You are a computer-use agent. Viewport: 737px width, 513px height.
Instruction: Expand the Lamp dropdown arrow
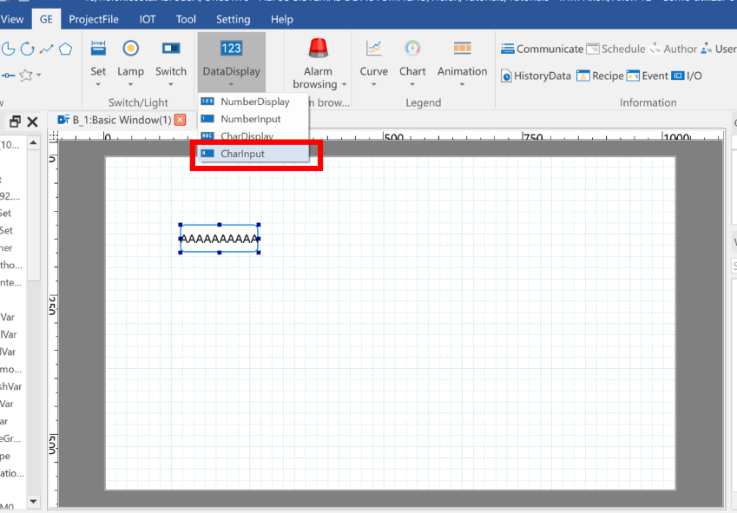point(131,84)
